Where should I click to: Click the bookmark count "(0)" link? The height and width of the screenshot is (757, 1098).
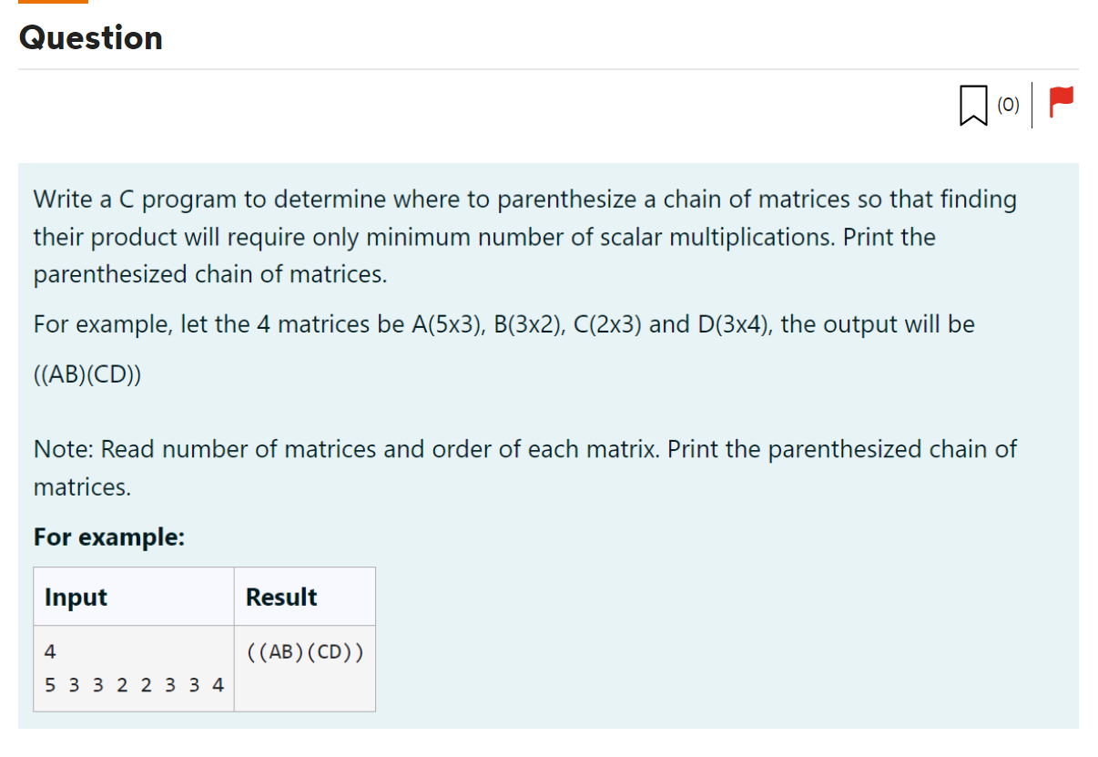[x=1008, y=105]
